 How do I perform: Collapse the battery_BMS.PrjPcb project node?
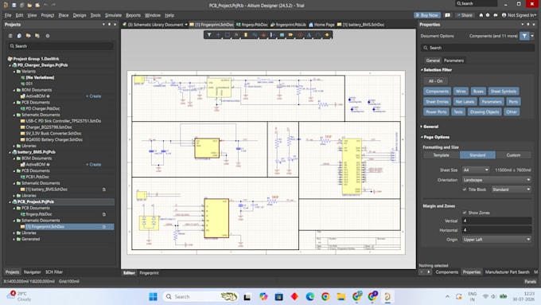coord(10,152)
